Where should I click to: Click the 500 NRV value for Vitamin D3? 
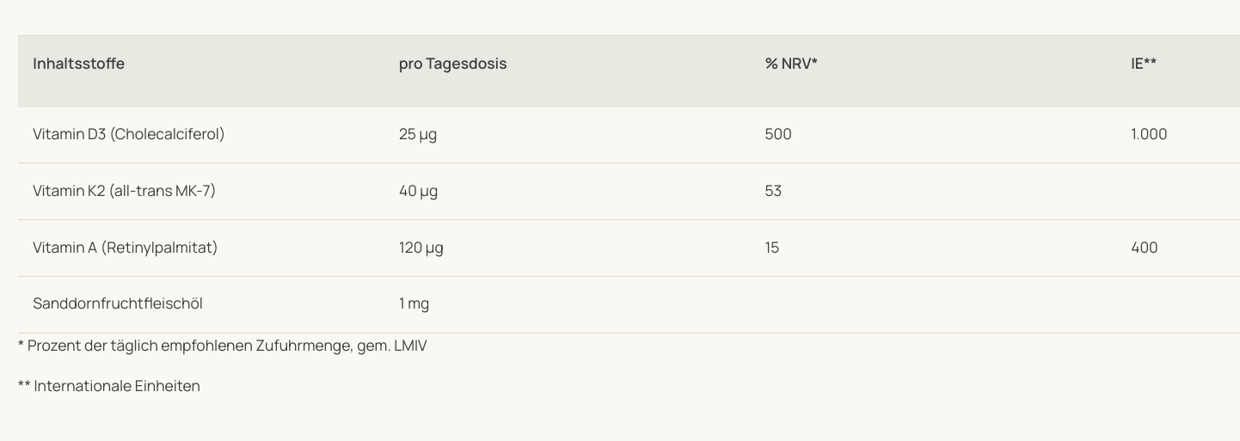click(x=777, y=134)
